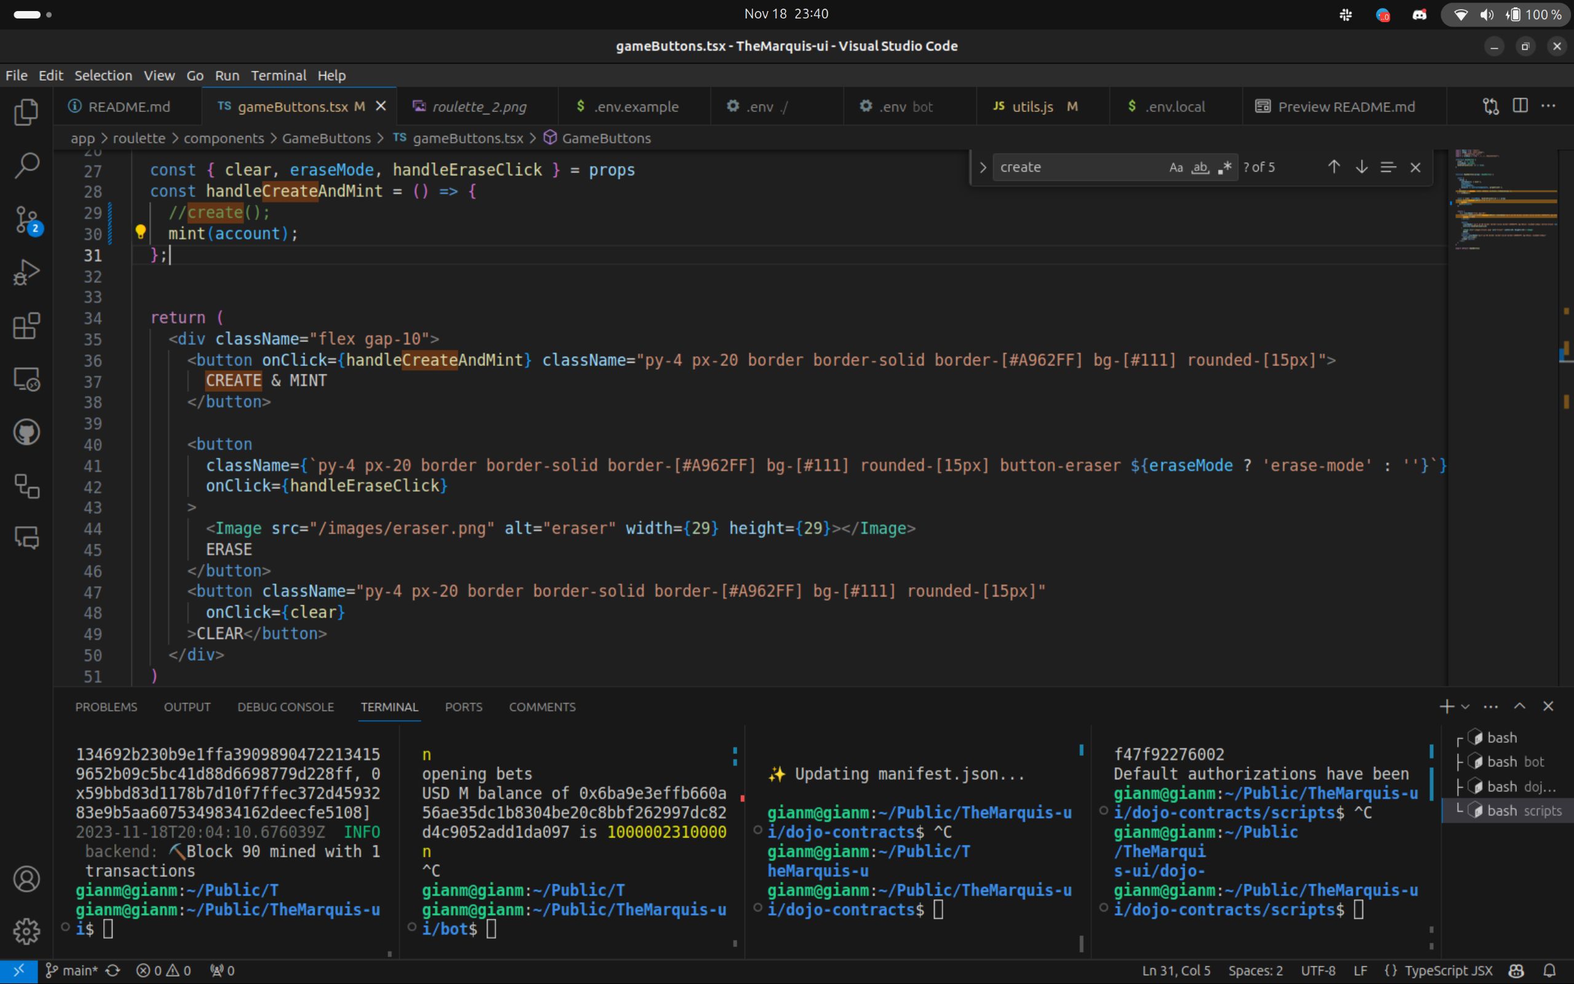Image resolution: width=1574 pixels, height=984 pixels.
Task: Switch to the PROBLEMS tab
Action: 106,706
